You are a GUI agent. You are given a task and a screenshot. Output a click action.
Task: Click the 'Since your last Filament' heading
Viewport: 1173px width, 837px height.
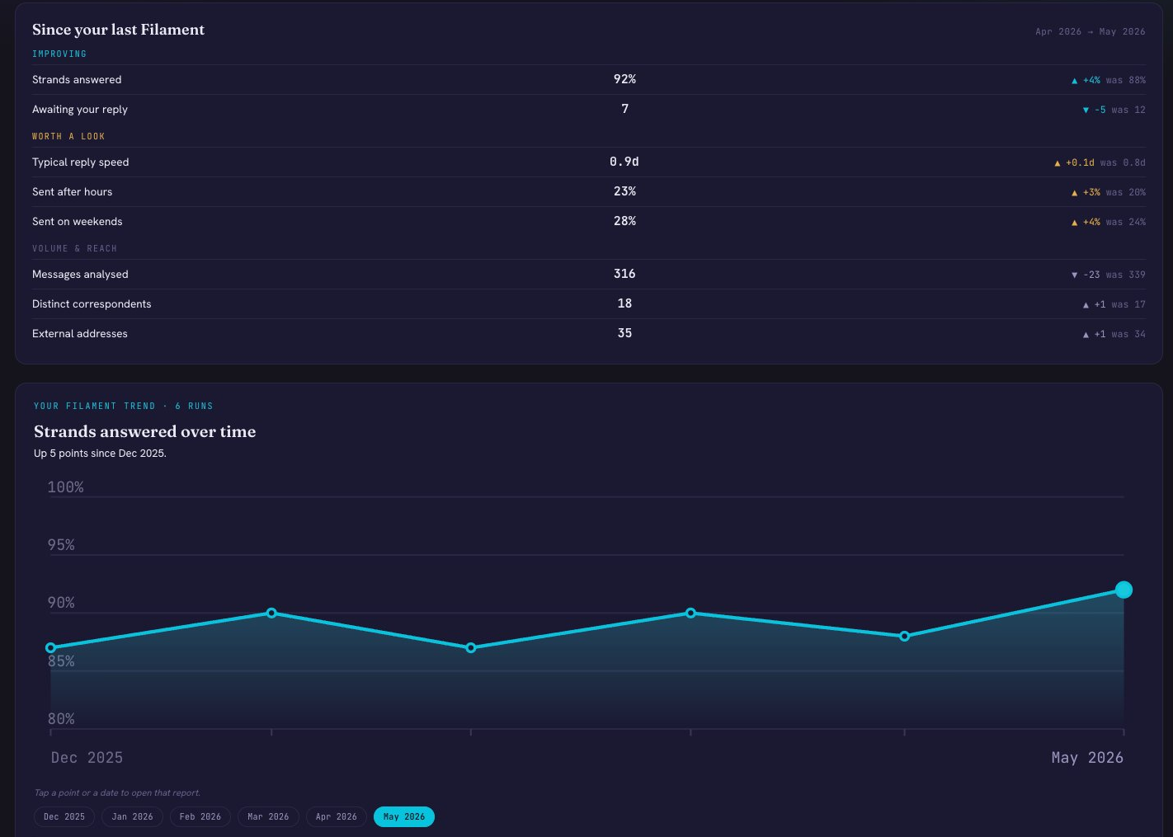[118, 30]
